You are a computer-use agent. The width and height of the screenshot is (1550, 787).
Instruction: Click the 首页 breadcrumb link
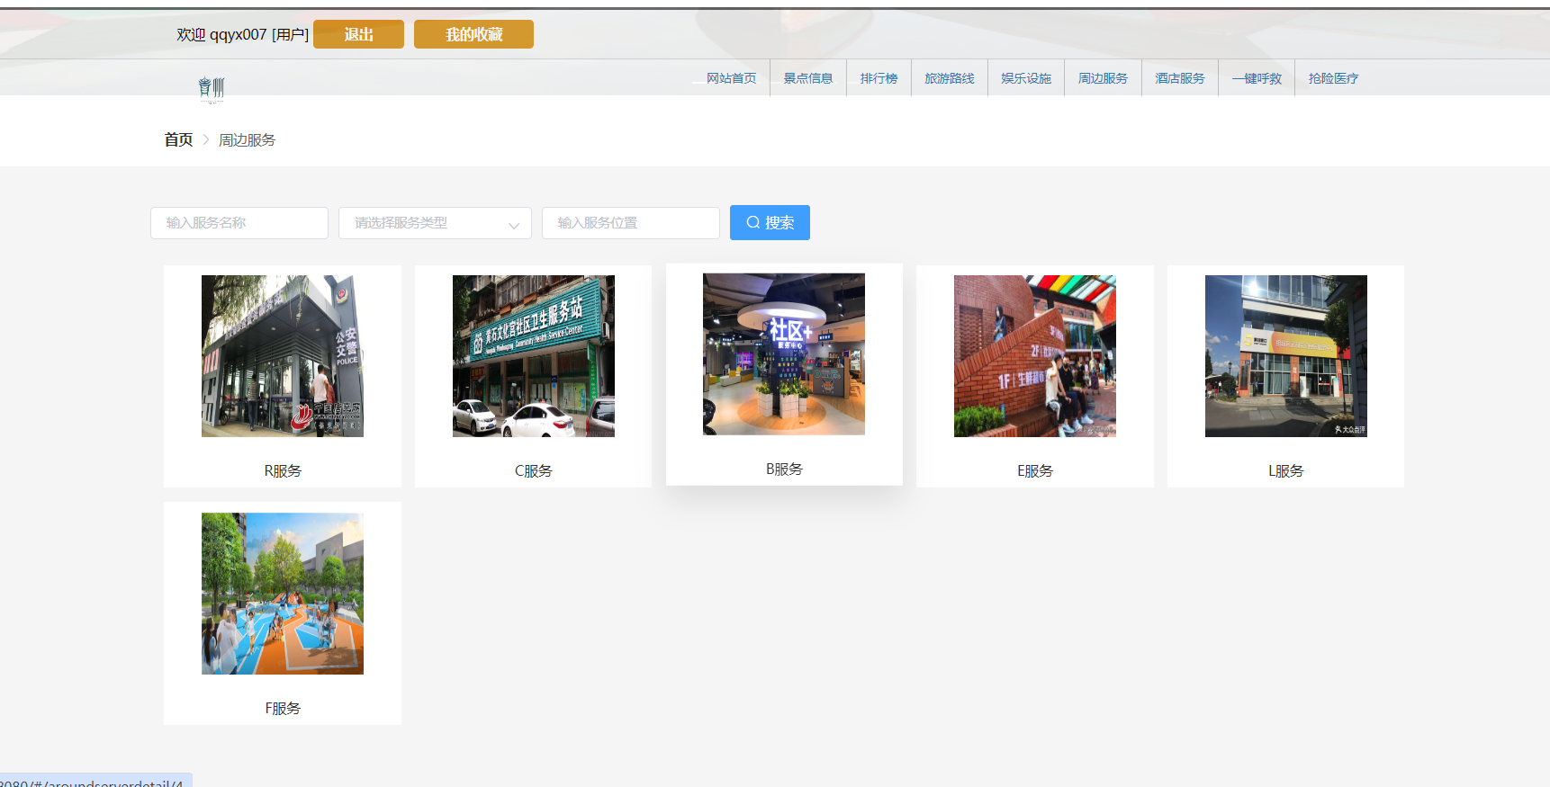click(x=178, y=139)
